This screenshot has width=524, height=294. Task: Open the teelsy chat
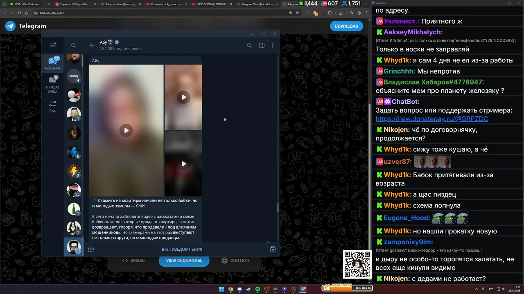(74, 76)
